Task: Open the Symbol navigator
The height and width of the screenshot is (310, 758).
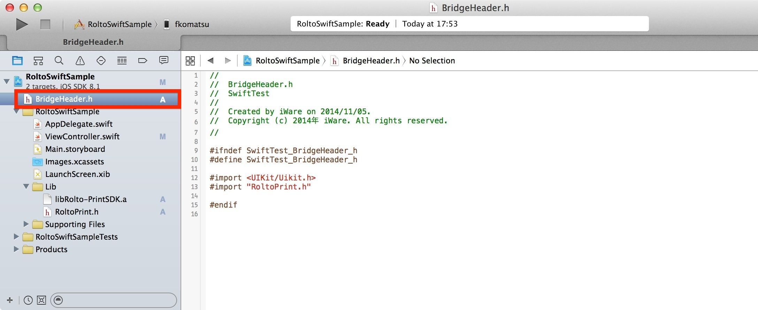Action: 38,61
